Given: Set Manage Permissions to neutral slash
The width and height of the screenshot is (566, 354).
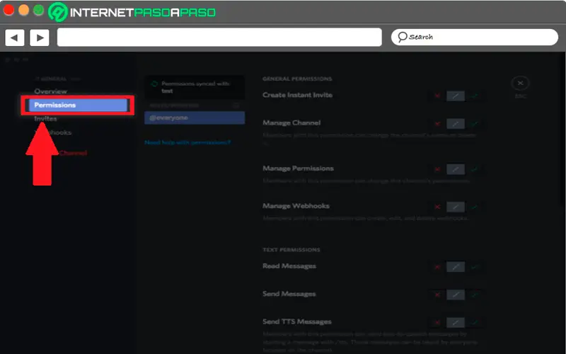Looking at the screenshot, I should (456, 169).
